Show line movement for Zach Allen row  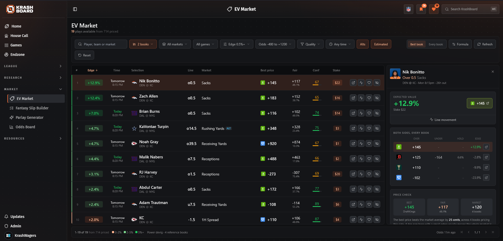pos(361,98)
